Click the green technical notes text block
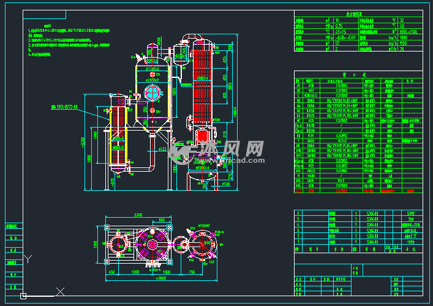 click(x=67, y=42)
